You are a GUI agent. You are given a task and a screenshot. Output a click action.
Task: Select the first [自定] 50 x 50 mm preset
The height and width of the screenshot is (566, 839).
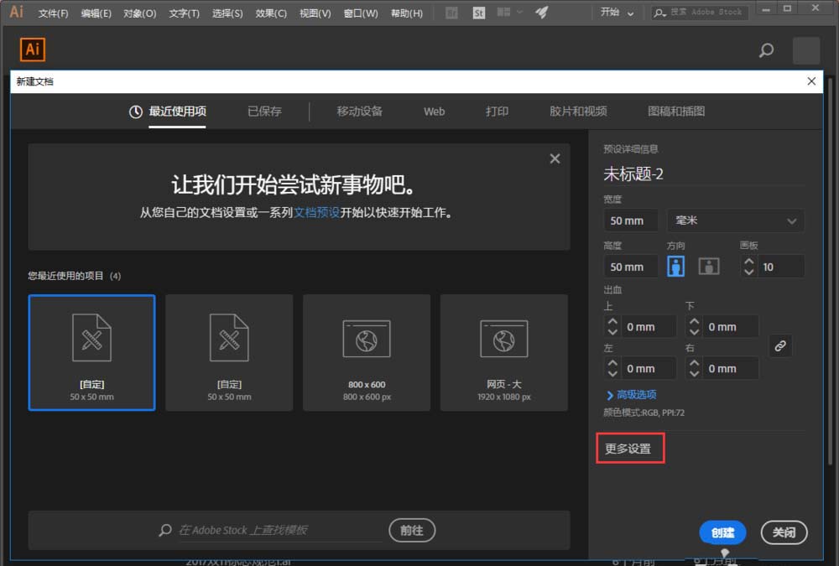pyautogui.click(x=92, y=352)
